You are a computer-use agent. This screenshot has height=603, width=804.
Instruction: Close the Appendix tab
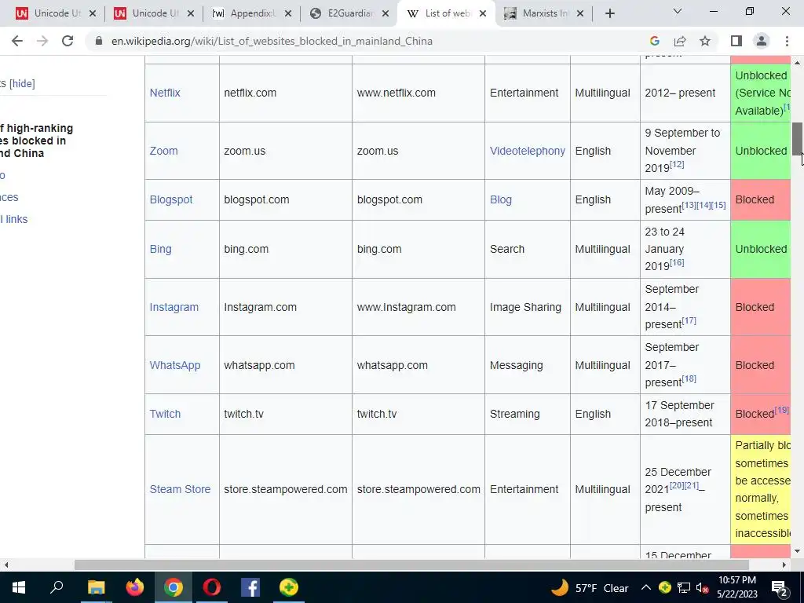pos(288,14)
